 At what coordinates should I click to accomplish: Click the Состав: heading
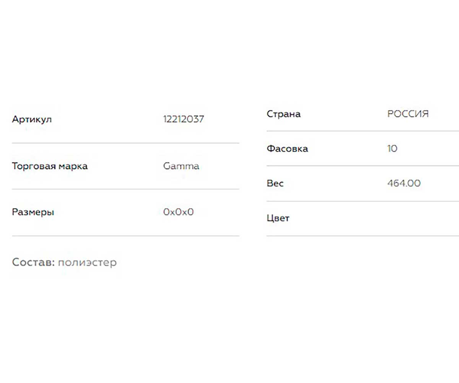tap(34, 262)
